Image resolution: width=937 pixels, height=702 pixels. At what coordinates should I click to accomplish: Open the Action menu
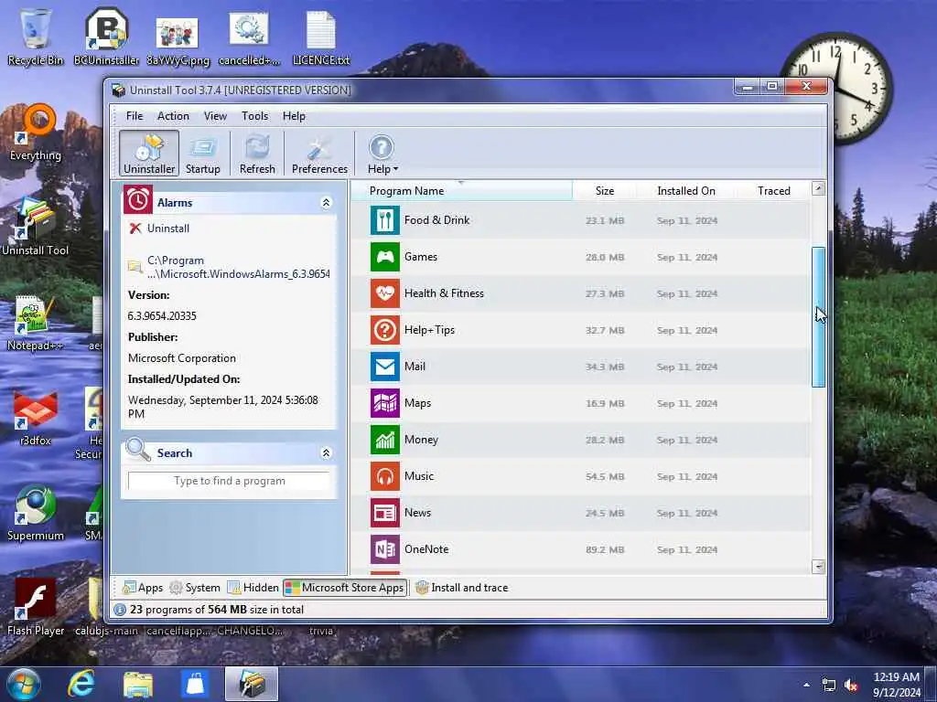[173, 116]
